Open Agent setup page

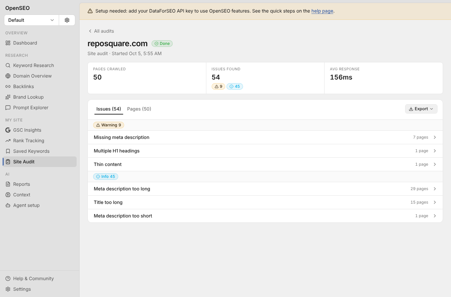click(40, 205)
